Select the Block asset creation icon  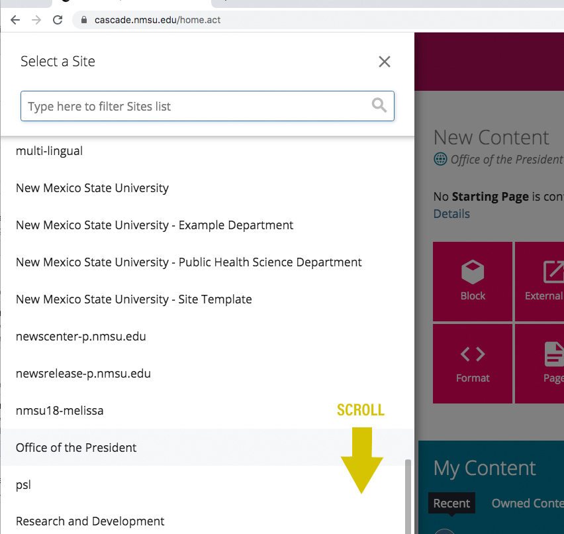point(472,282)
